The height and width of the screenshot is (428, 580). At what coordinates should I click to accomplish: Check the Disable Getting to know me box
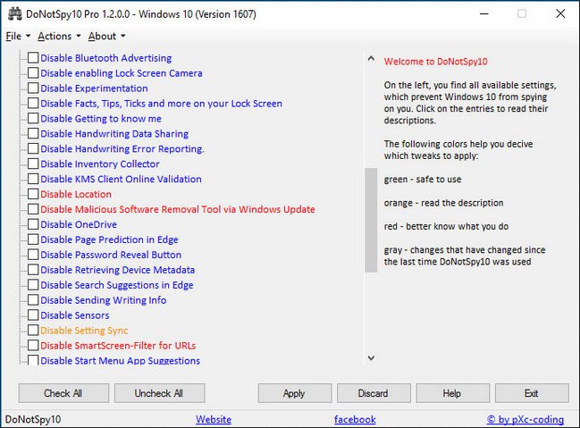33,118
